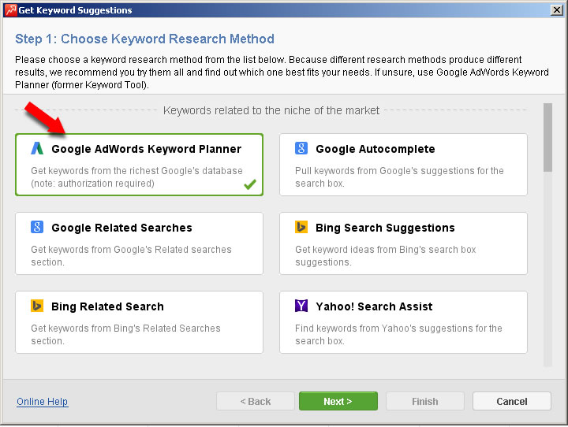Image resolution: width=568 pixels, height=427 pixels.
Task: Click the Google Related Searches icon
Action: (x=37, y=227)
